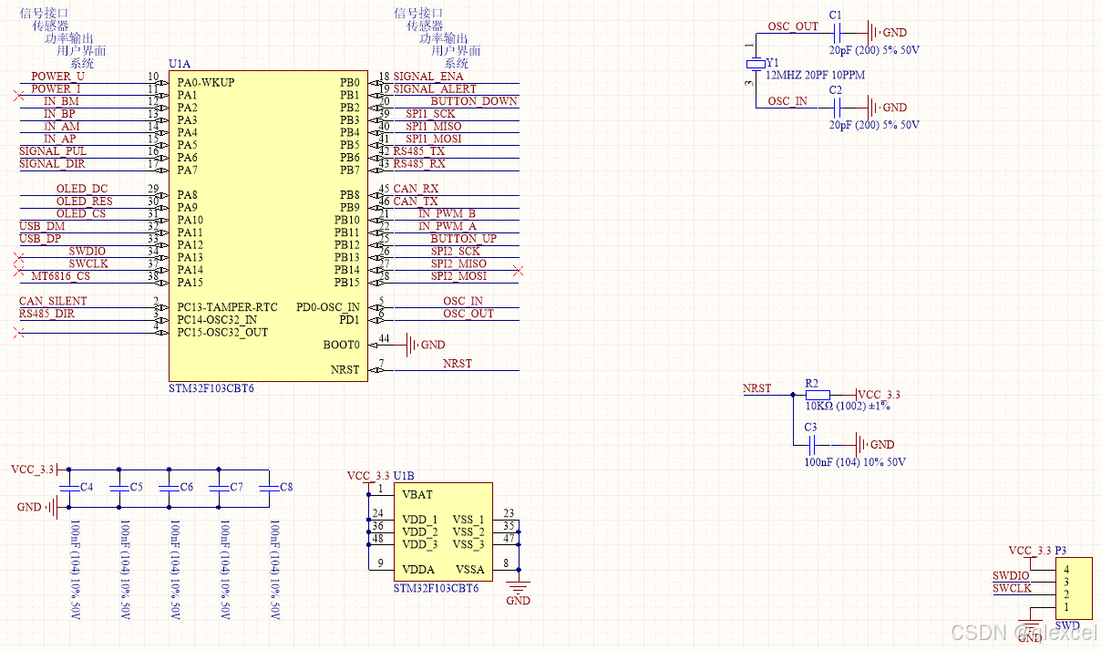Click the SIGNAL_DIR net label
1101x650 pixels.
(53, 164)
